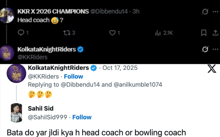220x137 pixels.
Task: Share the Head coach tweet
Action: (x=215, y=33)
